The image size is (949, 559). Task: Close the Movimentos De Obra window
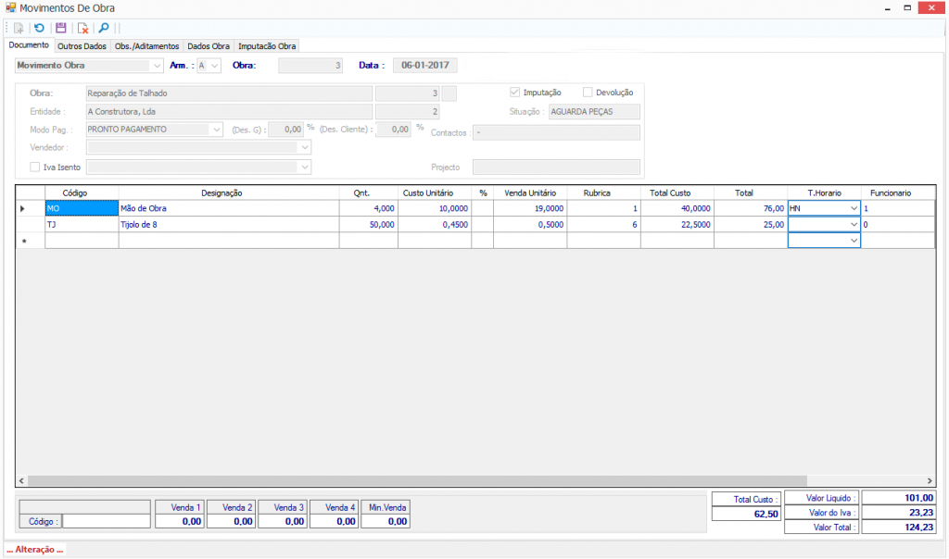pos(931,7)
